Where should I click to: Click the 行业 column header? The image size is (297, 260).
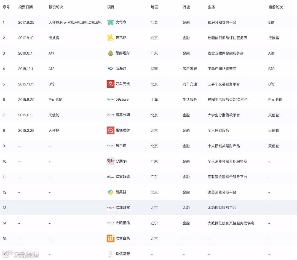186,7
